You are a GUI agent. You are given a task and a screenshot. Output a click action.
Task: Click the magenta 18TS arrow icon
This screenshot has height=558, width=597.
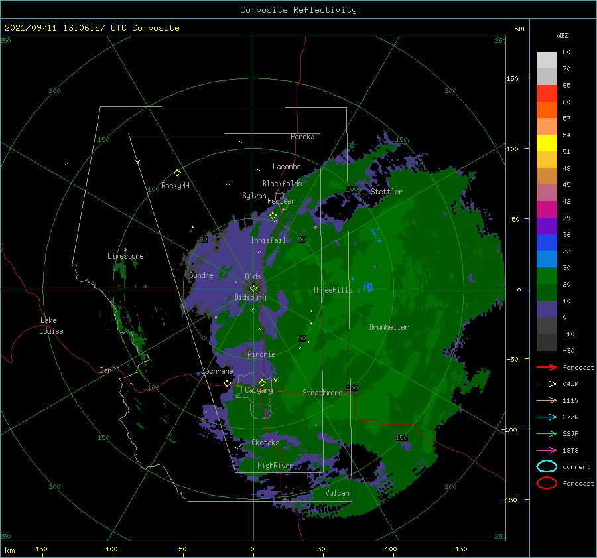click(x=547, y=450)
